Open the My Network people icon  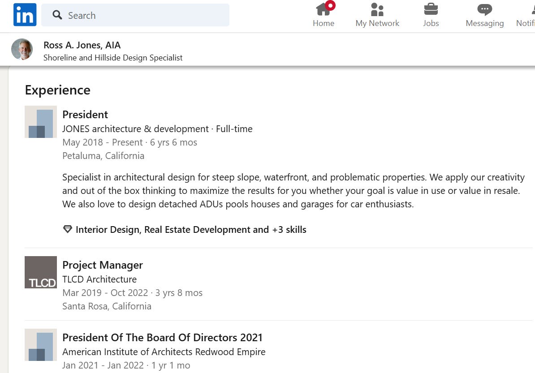click(x=377, y=9)
